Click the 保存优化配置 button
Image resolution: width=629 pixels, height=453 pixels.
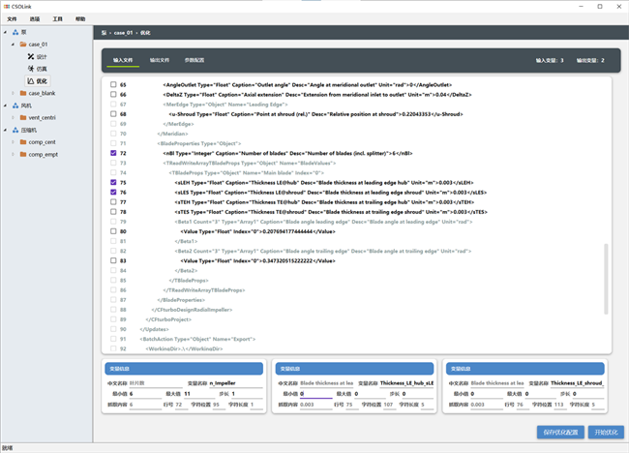pos(559,432)
